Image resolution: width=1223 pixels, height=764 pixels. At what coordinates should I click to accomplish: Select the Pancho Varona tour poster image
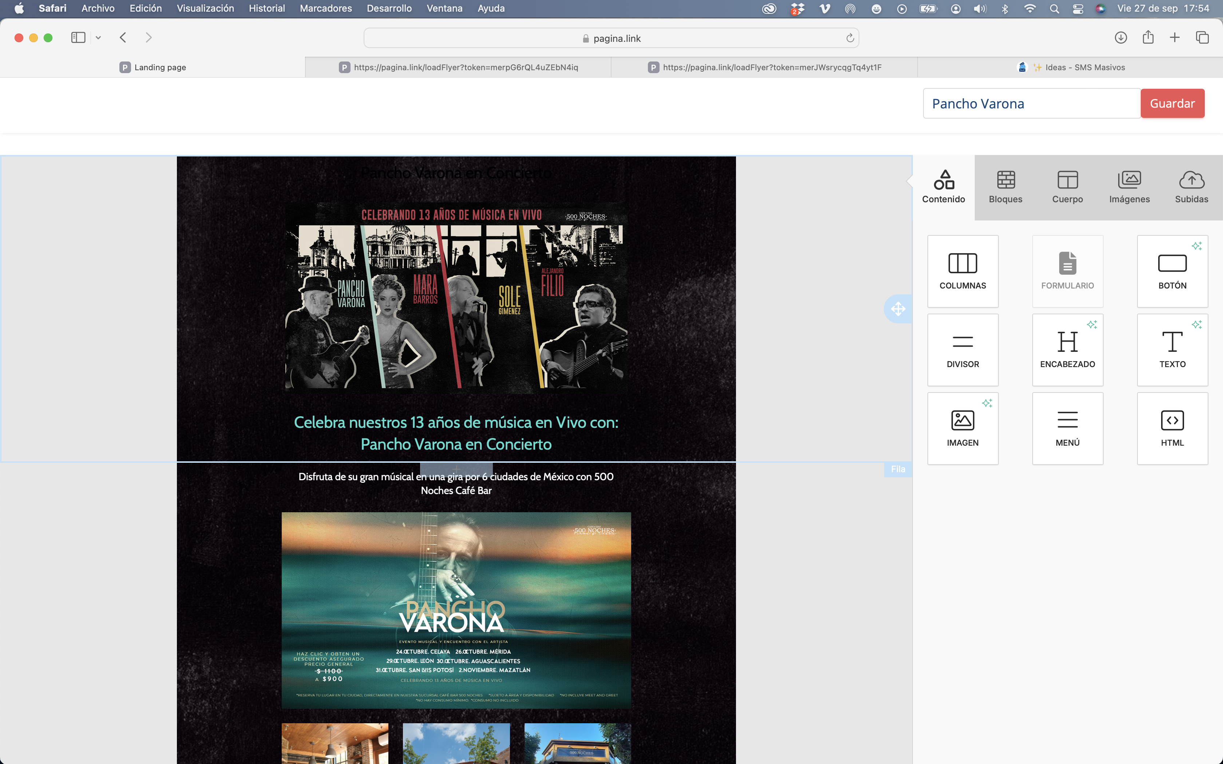(456, 610)
